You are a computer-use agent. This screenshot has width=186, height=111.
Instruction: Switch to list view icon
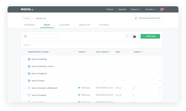(127, 36)
